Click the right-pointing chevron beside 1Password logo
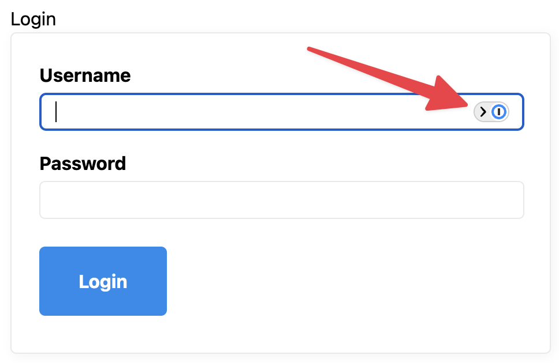Viewport: 559px width, 363px height. [x=483, y=112]
